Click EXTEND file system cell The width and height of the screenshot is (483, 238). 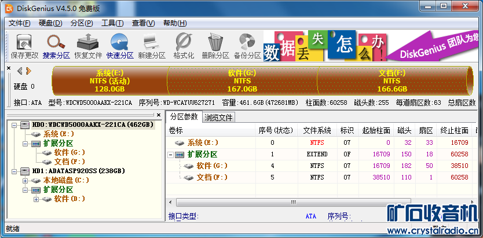[317, 154]
